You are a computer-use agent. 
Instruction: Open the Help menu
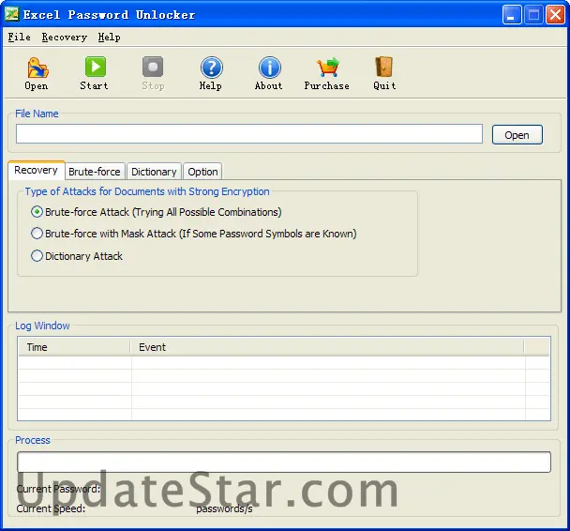[109, 38]
